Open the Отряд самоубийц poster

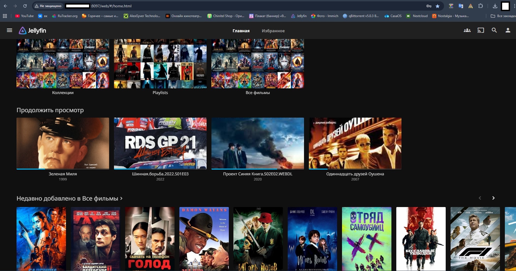[367, 239]
